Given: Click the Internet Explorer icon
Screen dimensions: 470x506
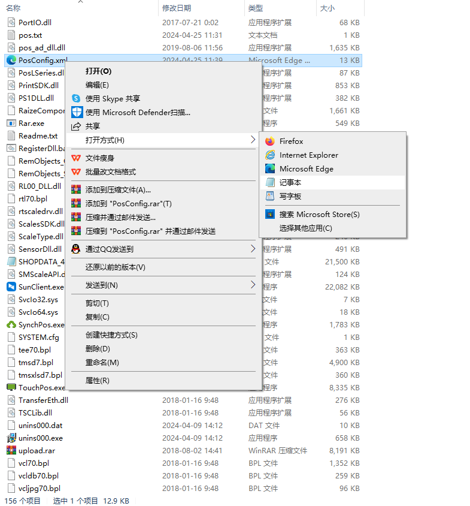Looking at the screenshot, I should [270, 155].
